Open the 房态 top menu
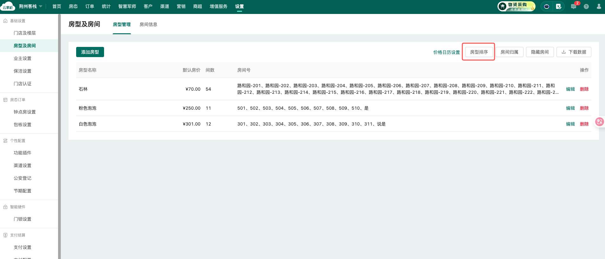This screenshot has width=605, height=259. [73, 6]
